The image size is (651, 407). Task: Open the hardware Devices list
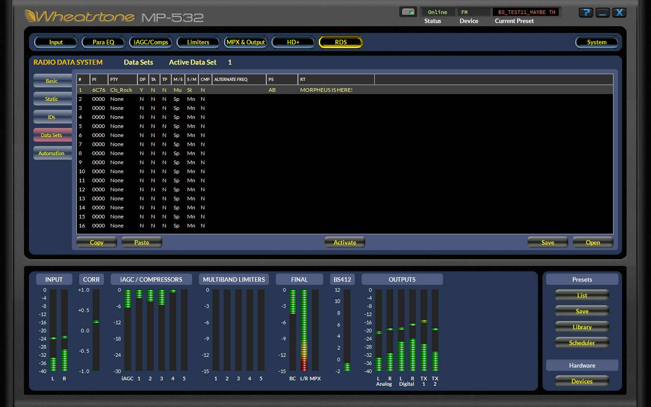[x=582, y=381]
